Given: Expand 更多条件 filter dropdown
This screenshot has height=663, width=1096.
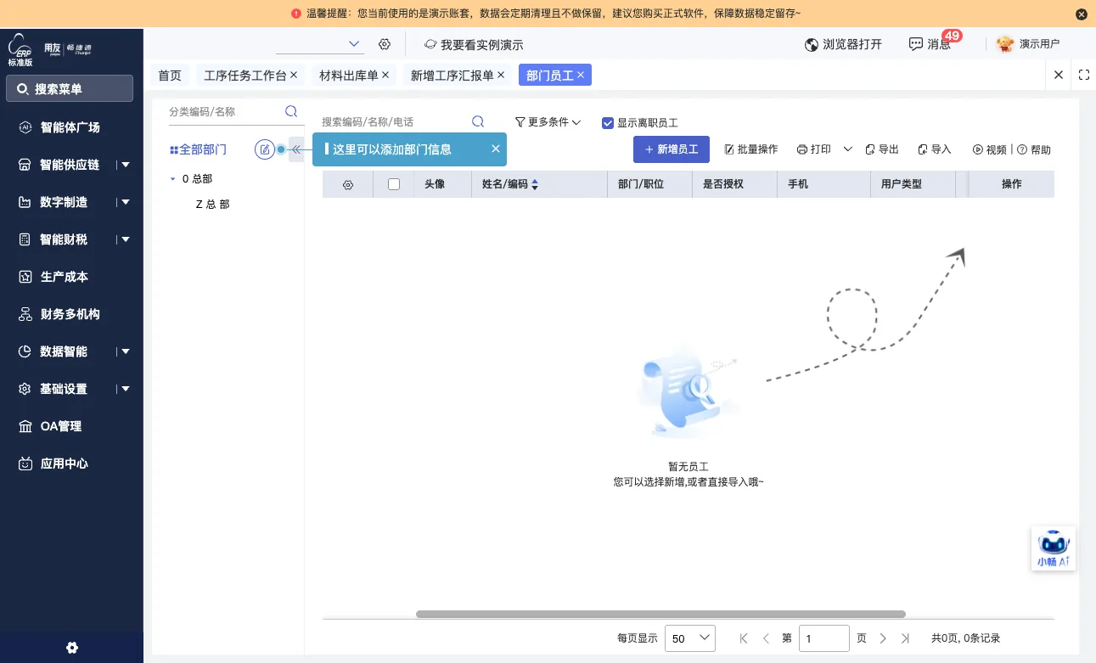Looking at the screenshot, I should (548, 122).
